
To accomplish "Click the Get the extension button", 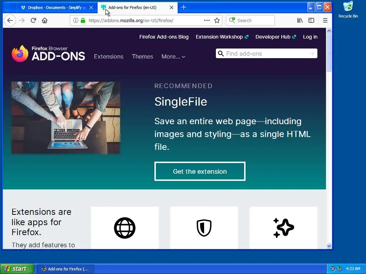I will 200,171.
